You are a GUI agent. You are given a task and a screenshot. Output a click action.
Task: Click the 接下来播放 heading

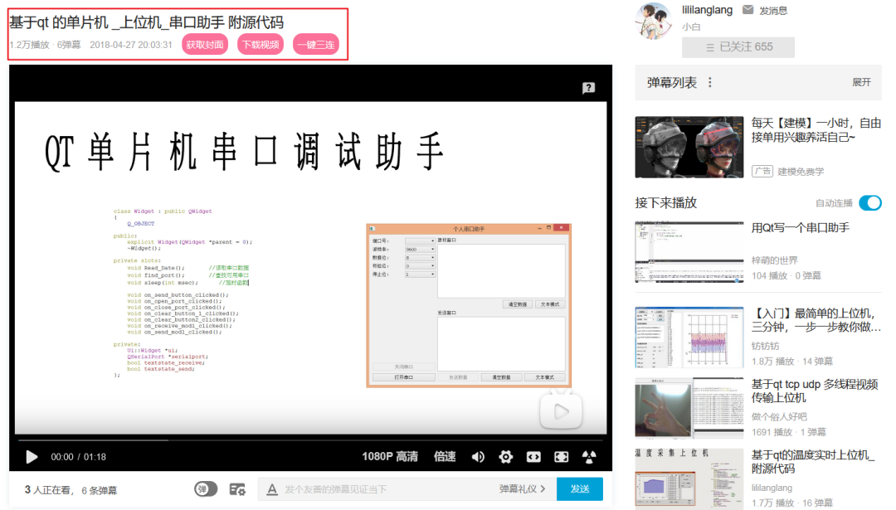pyautogui.click(x=665, y=202)
